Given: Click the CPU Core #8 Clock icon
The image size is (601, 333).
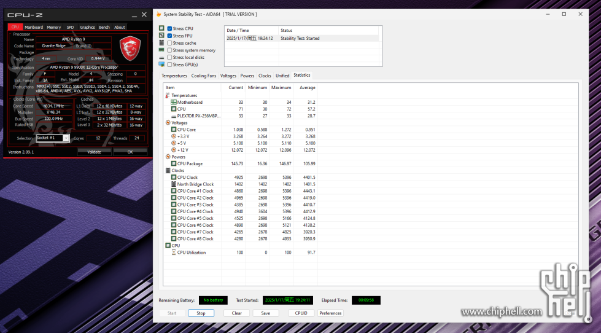Looking at the screenshot, I should click(x=174, y=238).
